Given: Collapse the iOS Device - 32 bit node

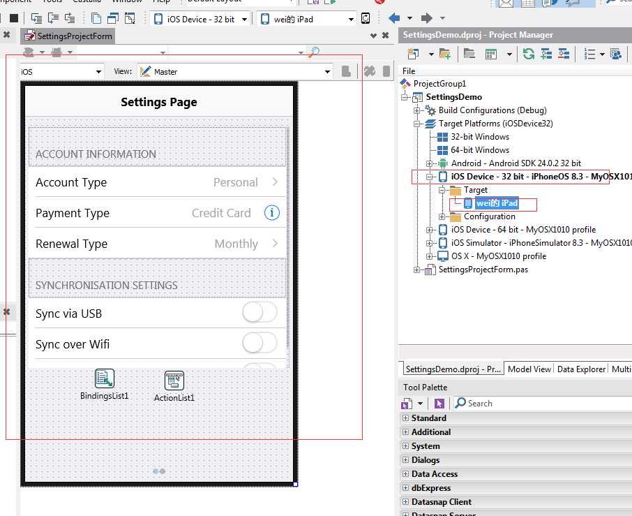Looking at the screenshot, I should point(429,177).
